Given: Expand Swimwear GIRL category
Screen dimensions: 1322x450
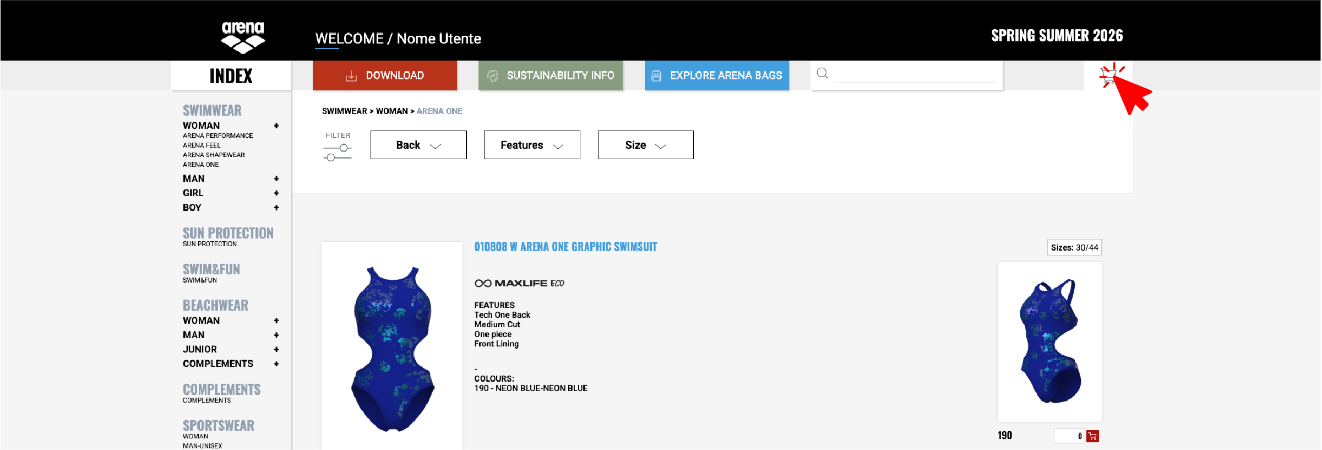Looking at the screenshot, I should (276, 193).
